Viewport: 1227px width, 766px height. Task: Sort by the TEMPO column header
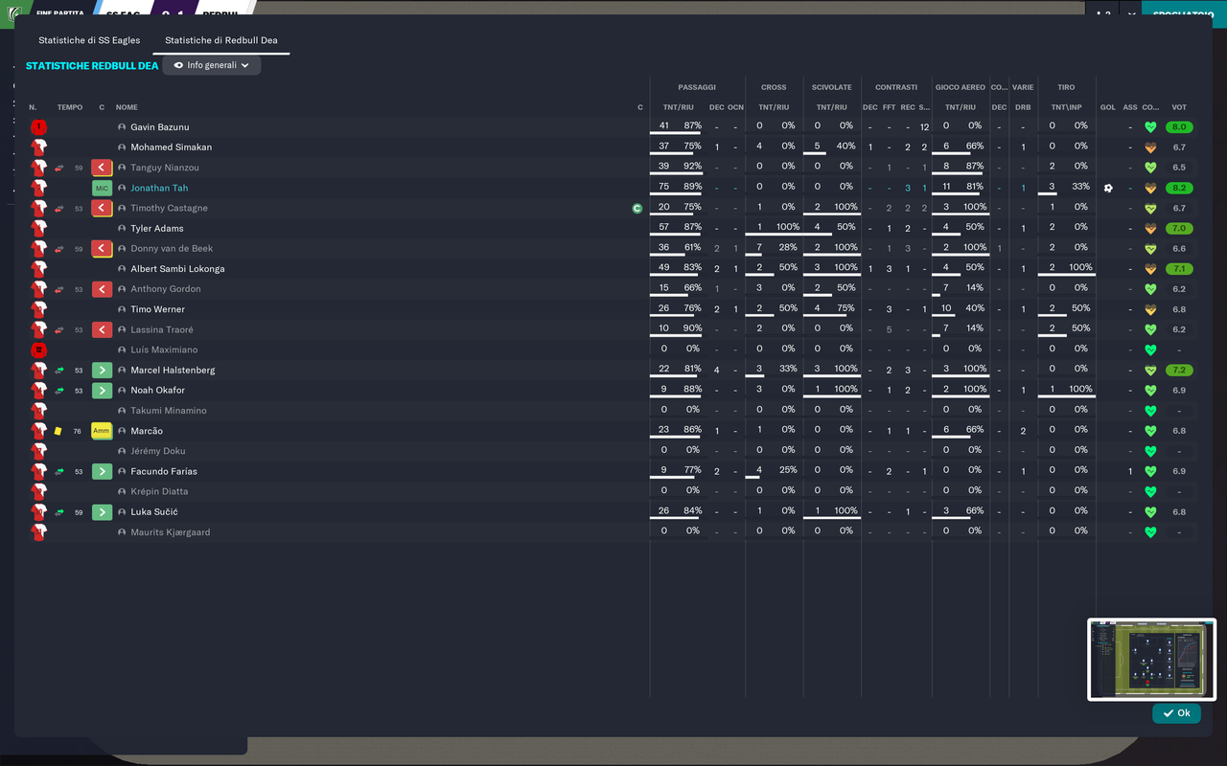pos(70,107)
